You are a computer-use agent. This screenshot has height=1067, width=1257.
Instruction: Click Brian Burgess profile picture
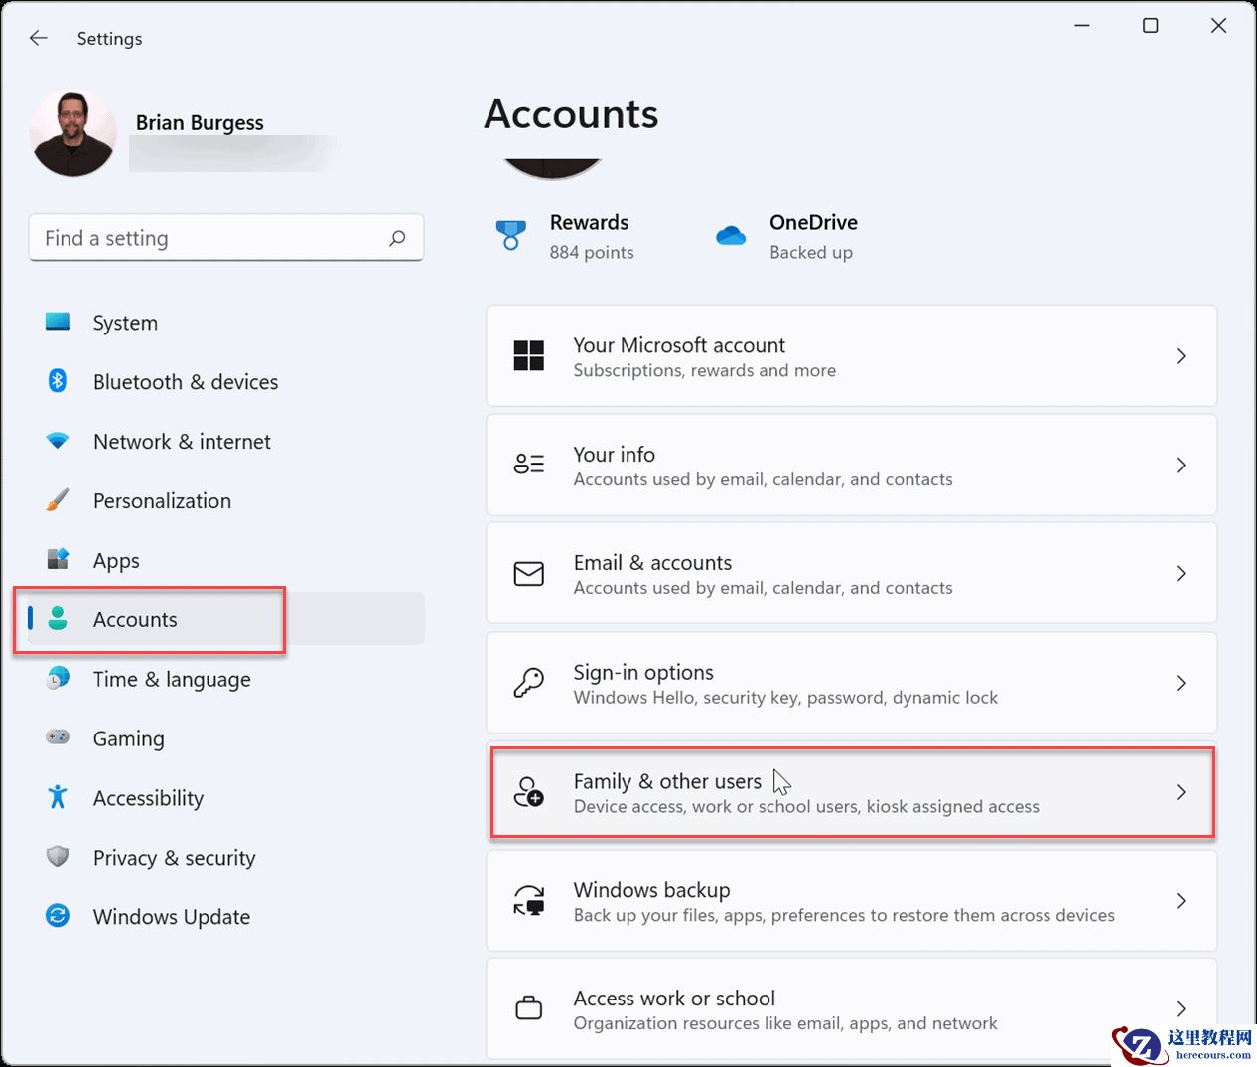point(73,134)
